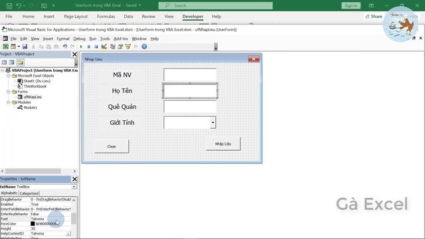Click the Reset stop toolbar icon

(96, 46)
